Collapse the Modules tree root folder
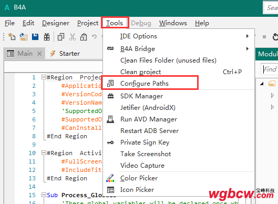This screenshot has width=278, height=204. [x=262, y=84]
